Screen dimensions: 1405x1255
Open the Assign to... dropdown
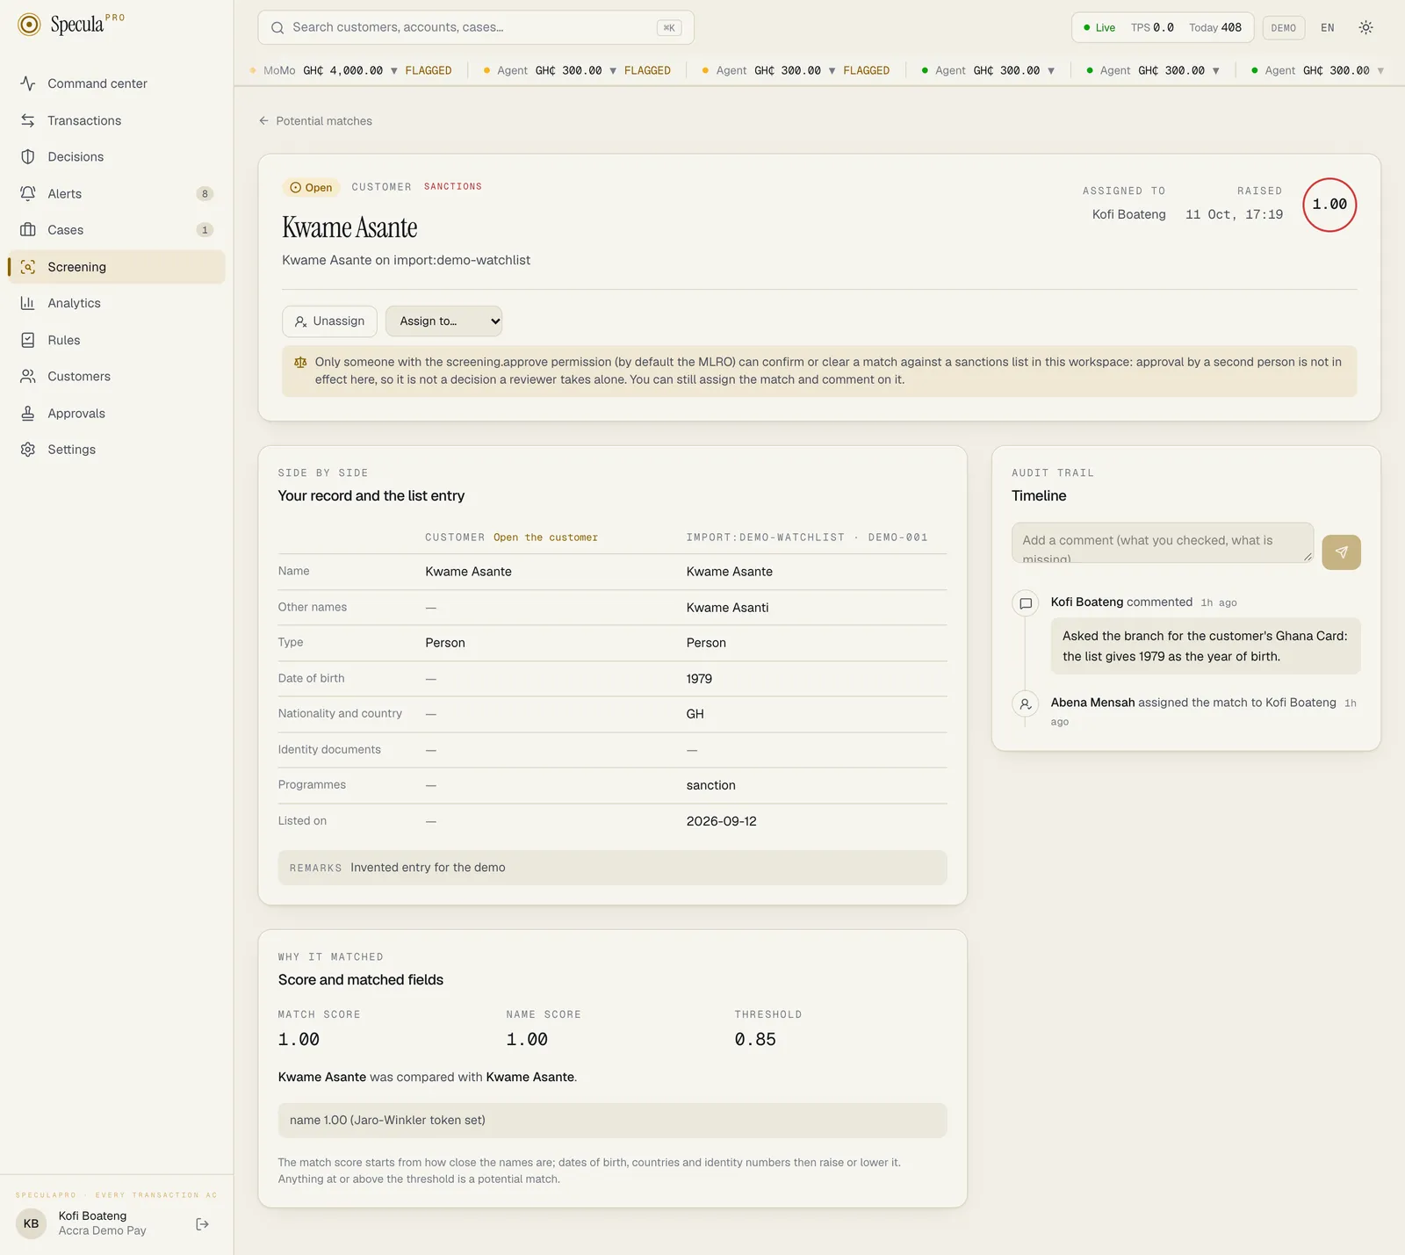click(x=443, y=321)
